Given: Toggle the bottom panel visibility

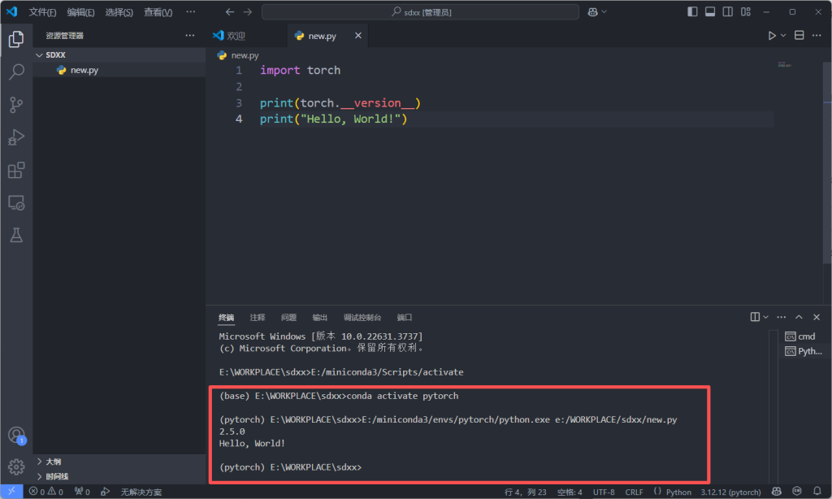Looking at the screenshot, I should click(710, 12).
